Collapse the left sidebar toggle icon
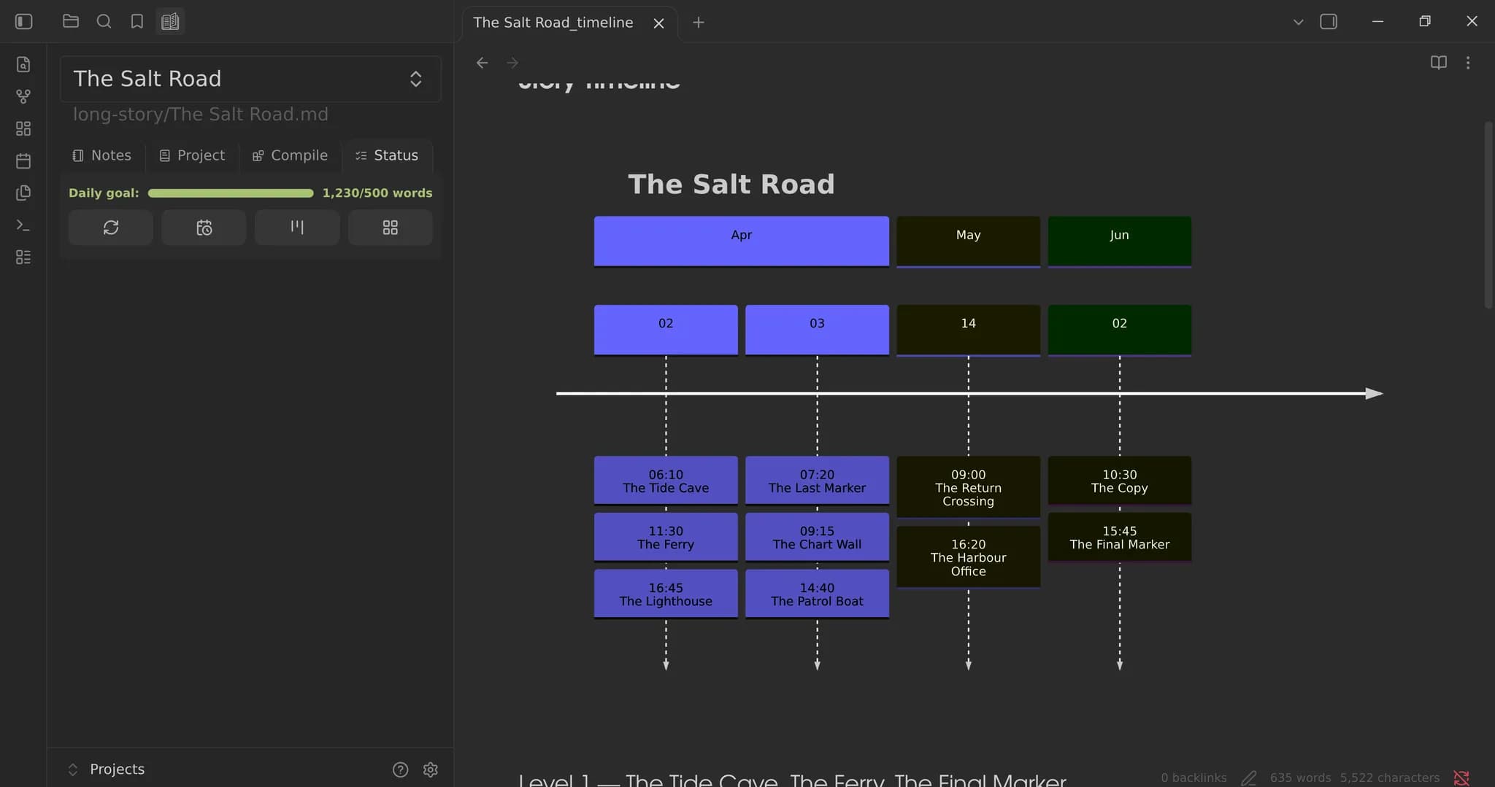1495x787 pixels. [24, 22]
